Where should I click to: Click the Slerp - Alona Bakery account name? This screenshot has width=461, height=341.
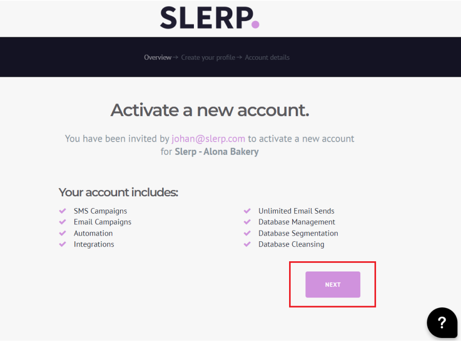(216, 151)
